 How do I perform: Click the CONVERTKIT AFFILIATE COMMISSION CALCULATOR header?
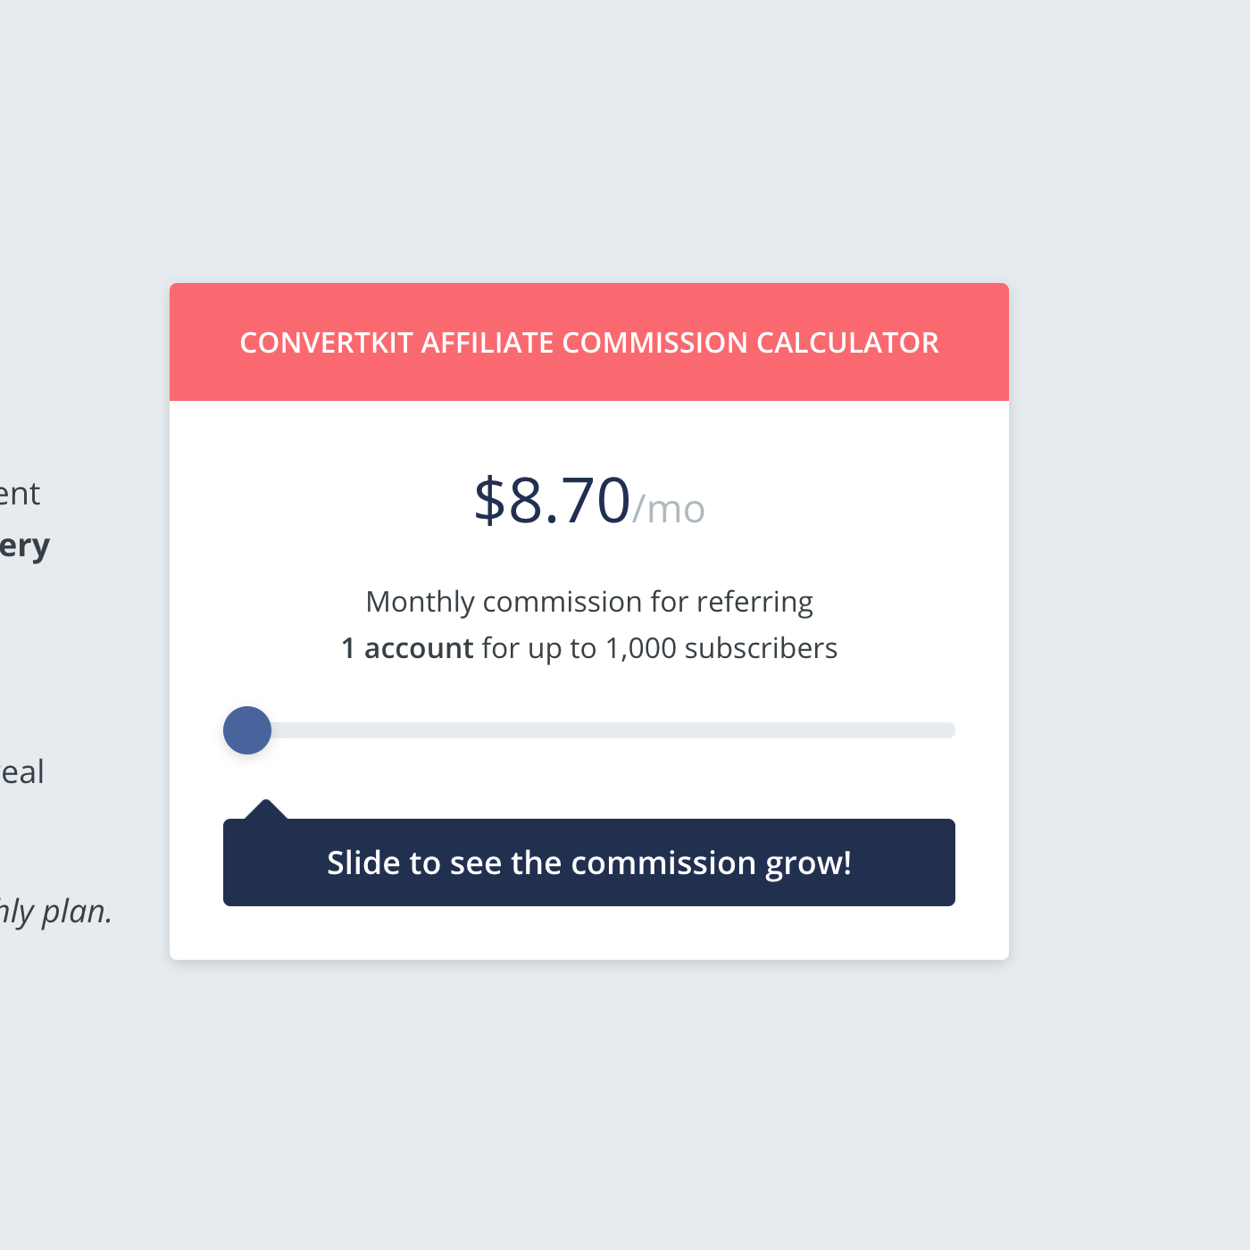point(589,342)
